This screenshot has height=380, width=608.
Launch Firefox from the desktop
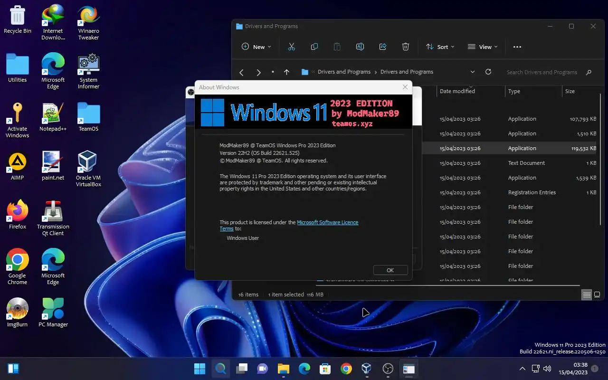click(18, 215)
